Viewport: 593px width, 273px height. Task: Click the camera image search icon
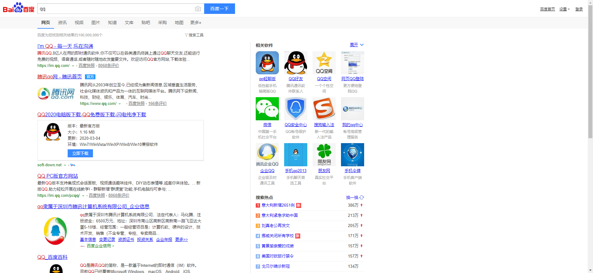coord(198,9)
